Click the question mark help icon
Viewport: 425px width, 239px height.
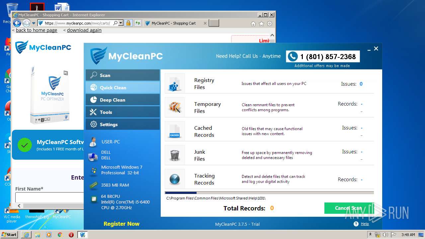(356, 224)
